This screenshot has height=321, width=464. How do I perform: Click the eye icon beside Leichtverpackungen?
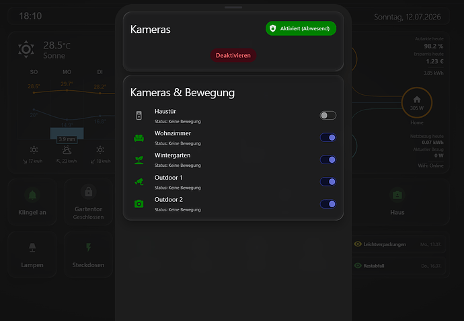coord(358,244)
